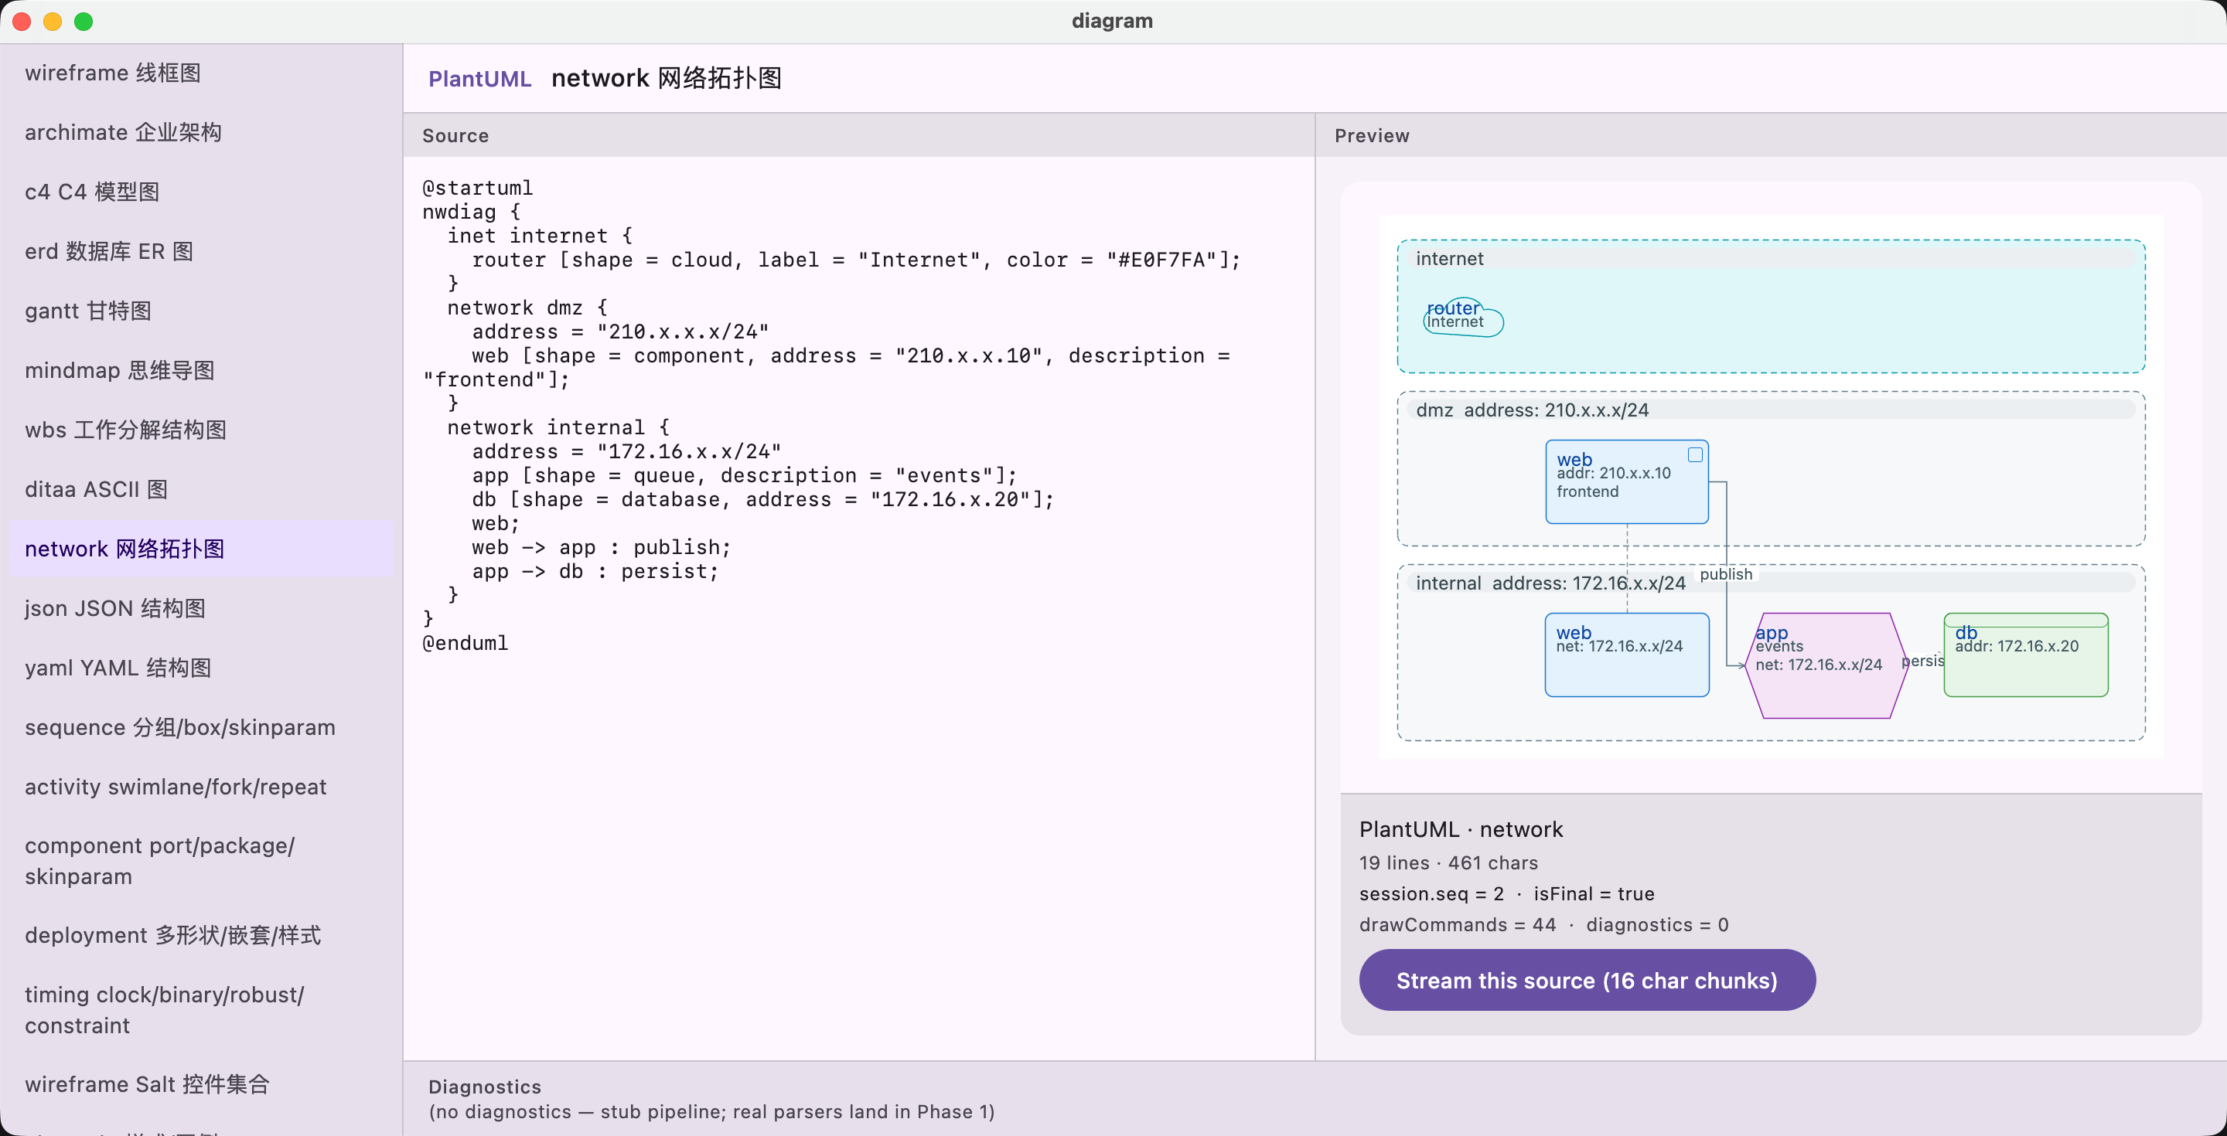Click the diagram window title text
The width and height of the screenshot is (2227, 1136).
coord(1113,21)
